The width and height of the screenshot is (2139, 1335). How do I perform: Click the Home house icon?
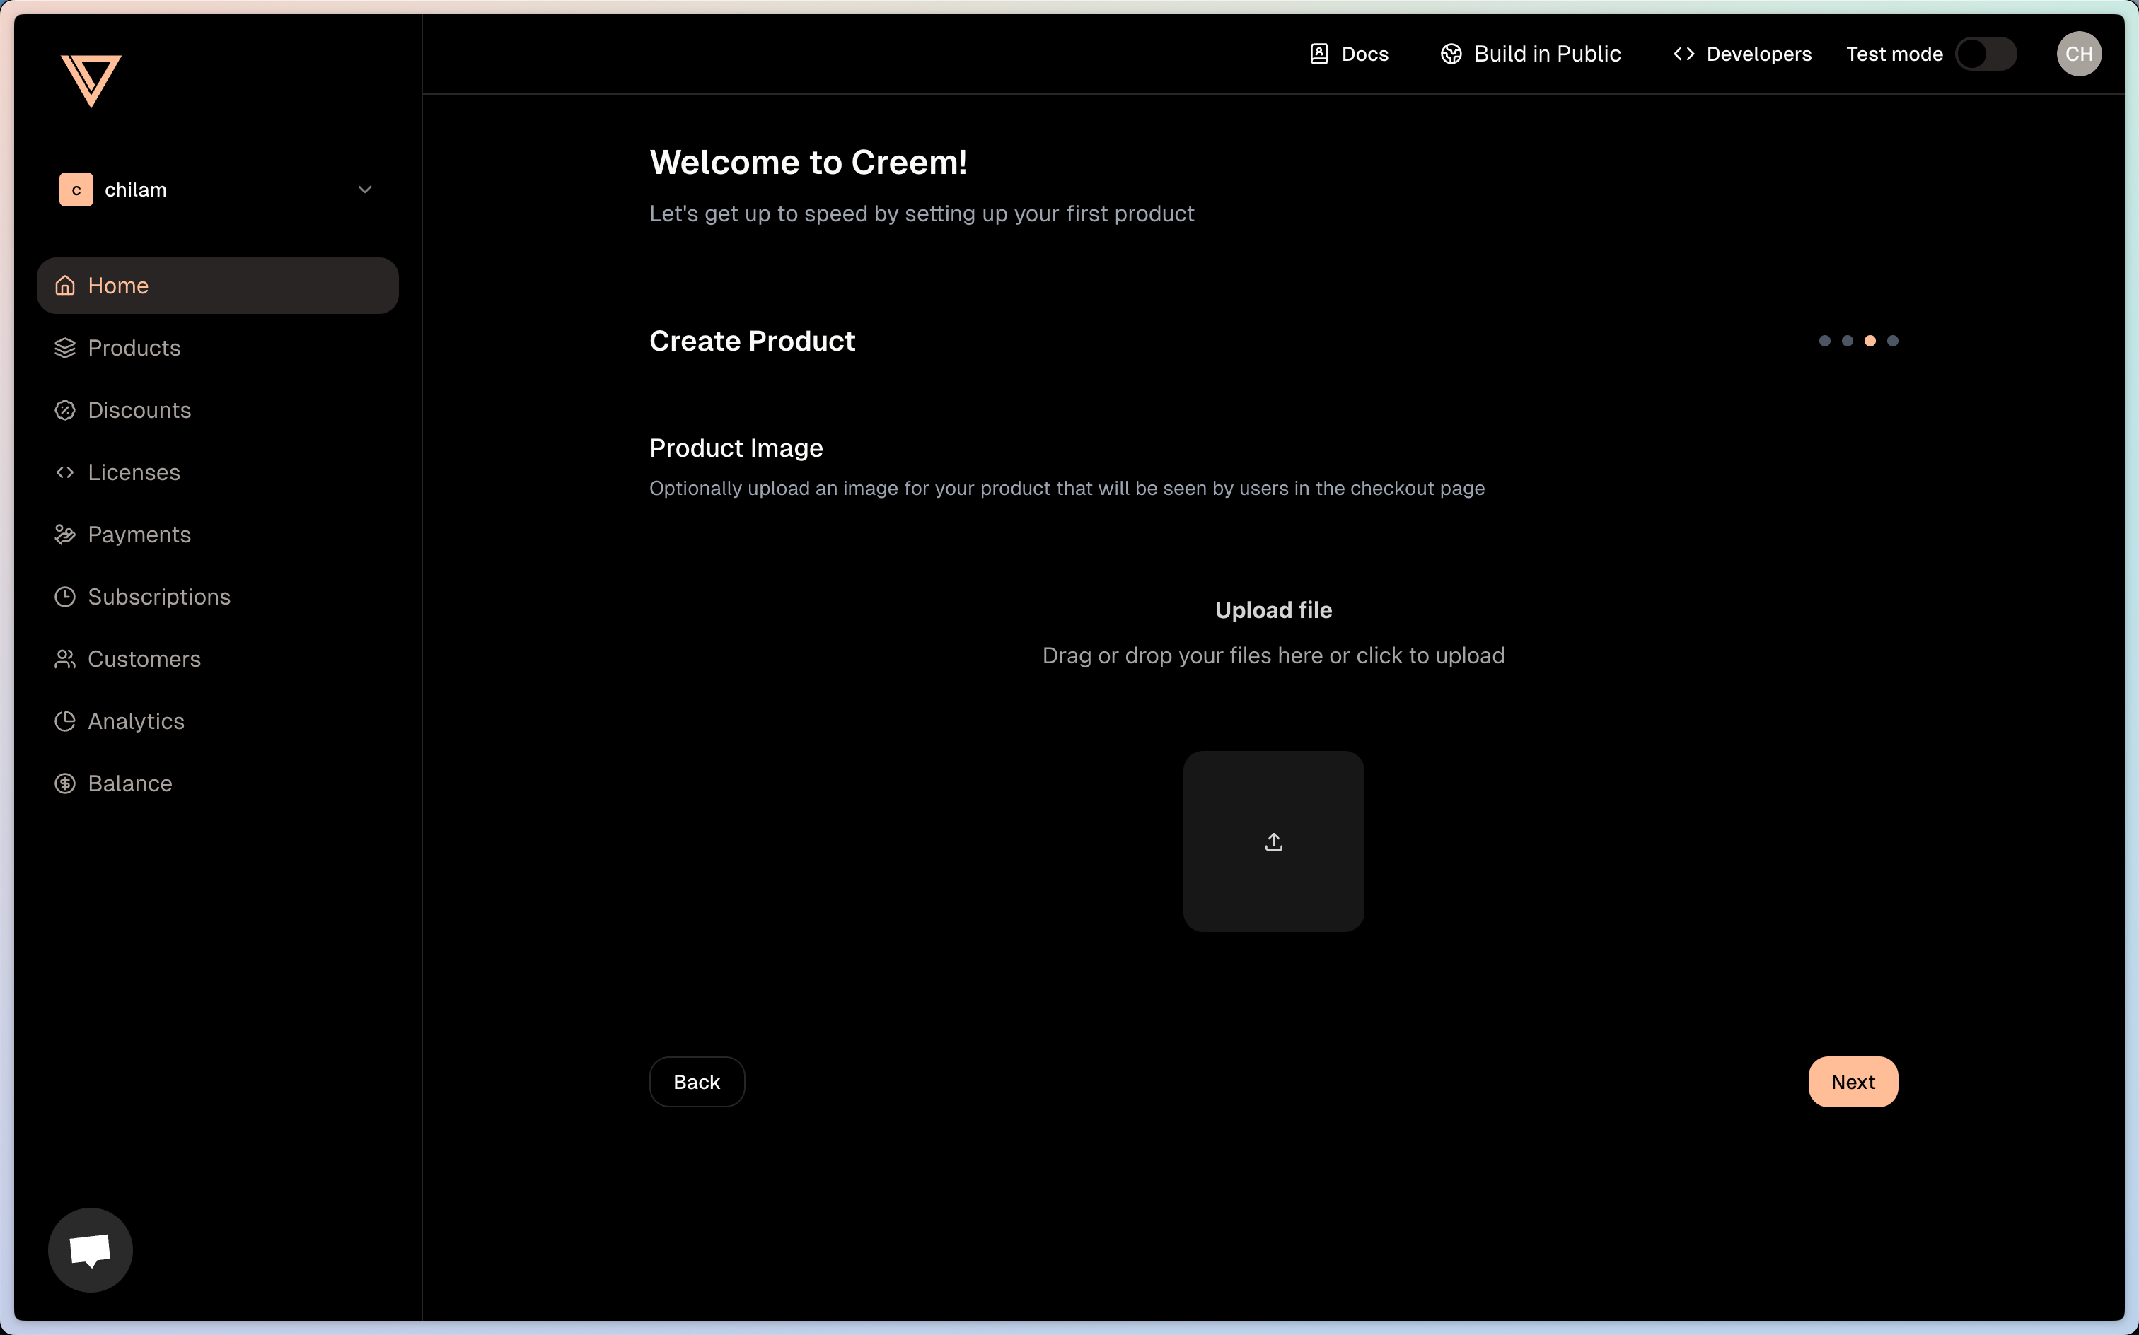tap(65, 285)
